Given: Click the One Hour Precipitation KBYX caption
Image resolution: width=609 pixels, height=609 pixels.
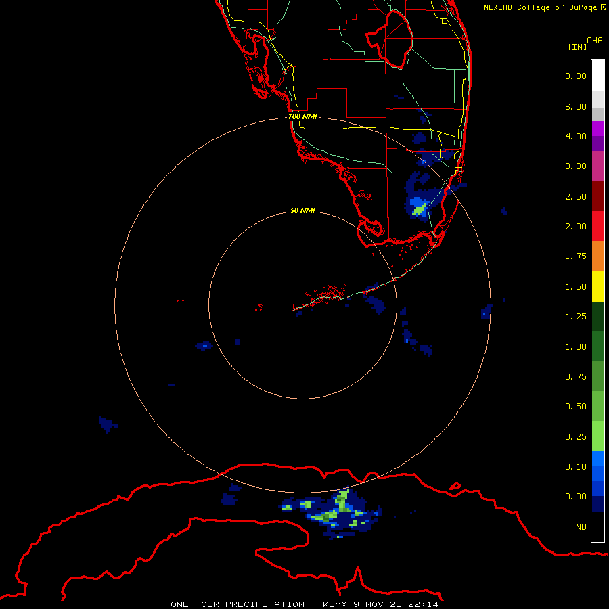Looking at the screenshot, I should (x=304, y=604).
